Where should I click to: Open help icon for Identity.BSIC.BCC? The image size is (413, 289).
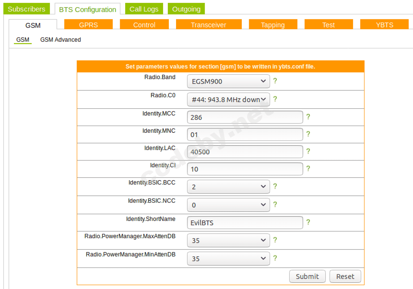click(275, 186)
